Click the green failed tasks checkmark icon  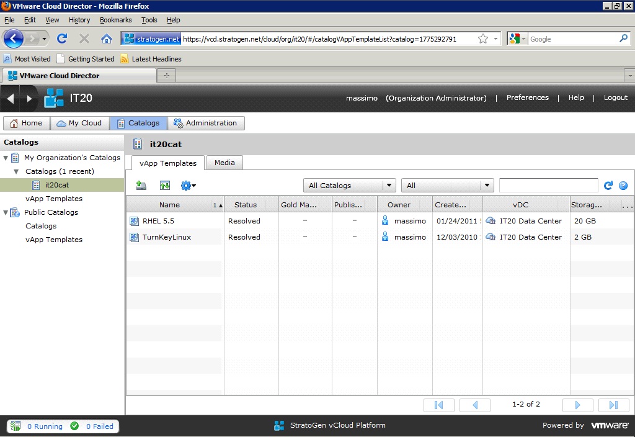pos(74,426)
